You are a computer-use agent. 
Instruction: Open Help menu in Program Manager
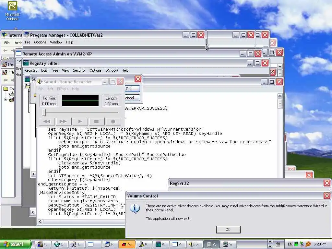point(69,42)
